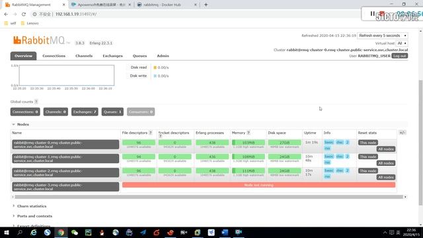Viewport: 423px width, 238px height.
Task: Click the 'Node not running' red bar
Action: (258, 185)
